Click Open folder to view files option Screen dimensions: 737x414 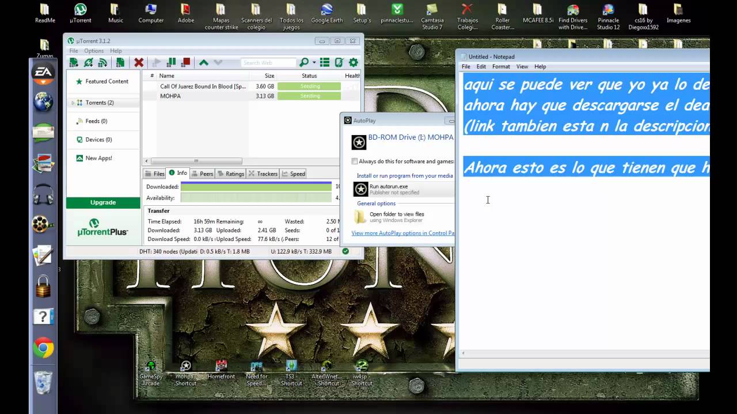tap(403, 217)
